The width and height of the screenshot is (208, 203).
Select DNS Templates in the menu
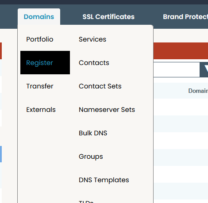pos(104,180)
